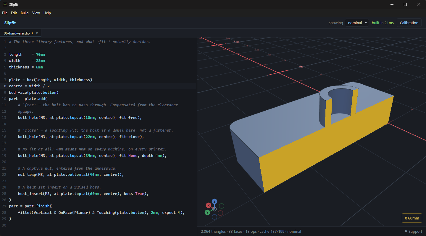Image resolution: width=426 pixels, height=236 pixels.
Task: Click the grey centre circle of the axis gizmo
Action: coord(214,209)
